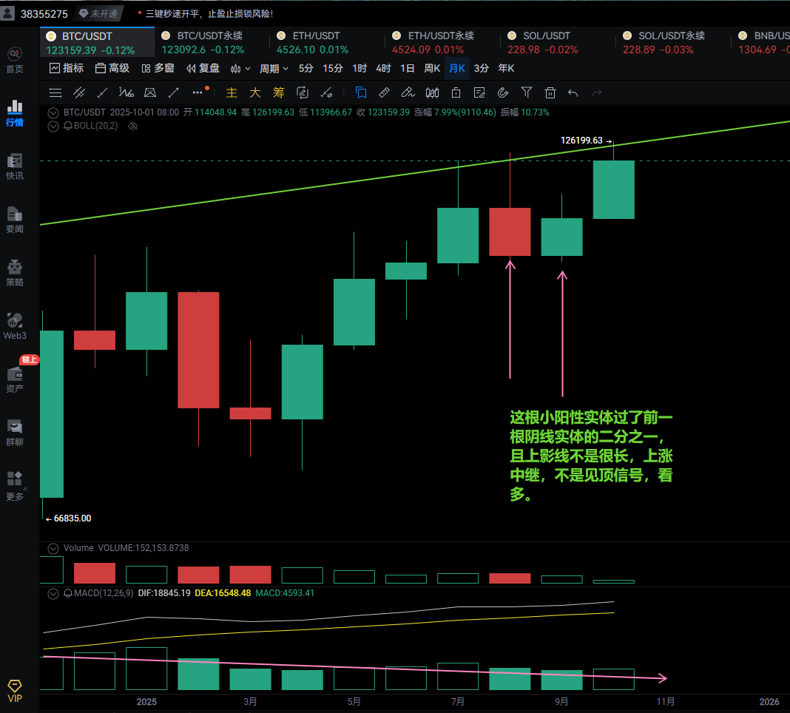The width and height of the screenshot is (790, 713).
Task: Open the 策略 strategy robot icon
Action: pos(15,271)
